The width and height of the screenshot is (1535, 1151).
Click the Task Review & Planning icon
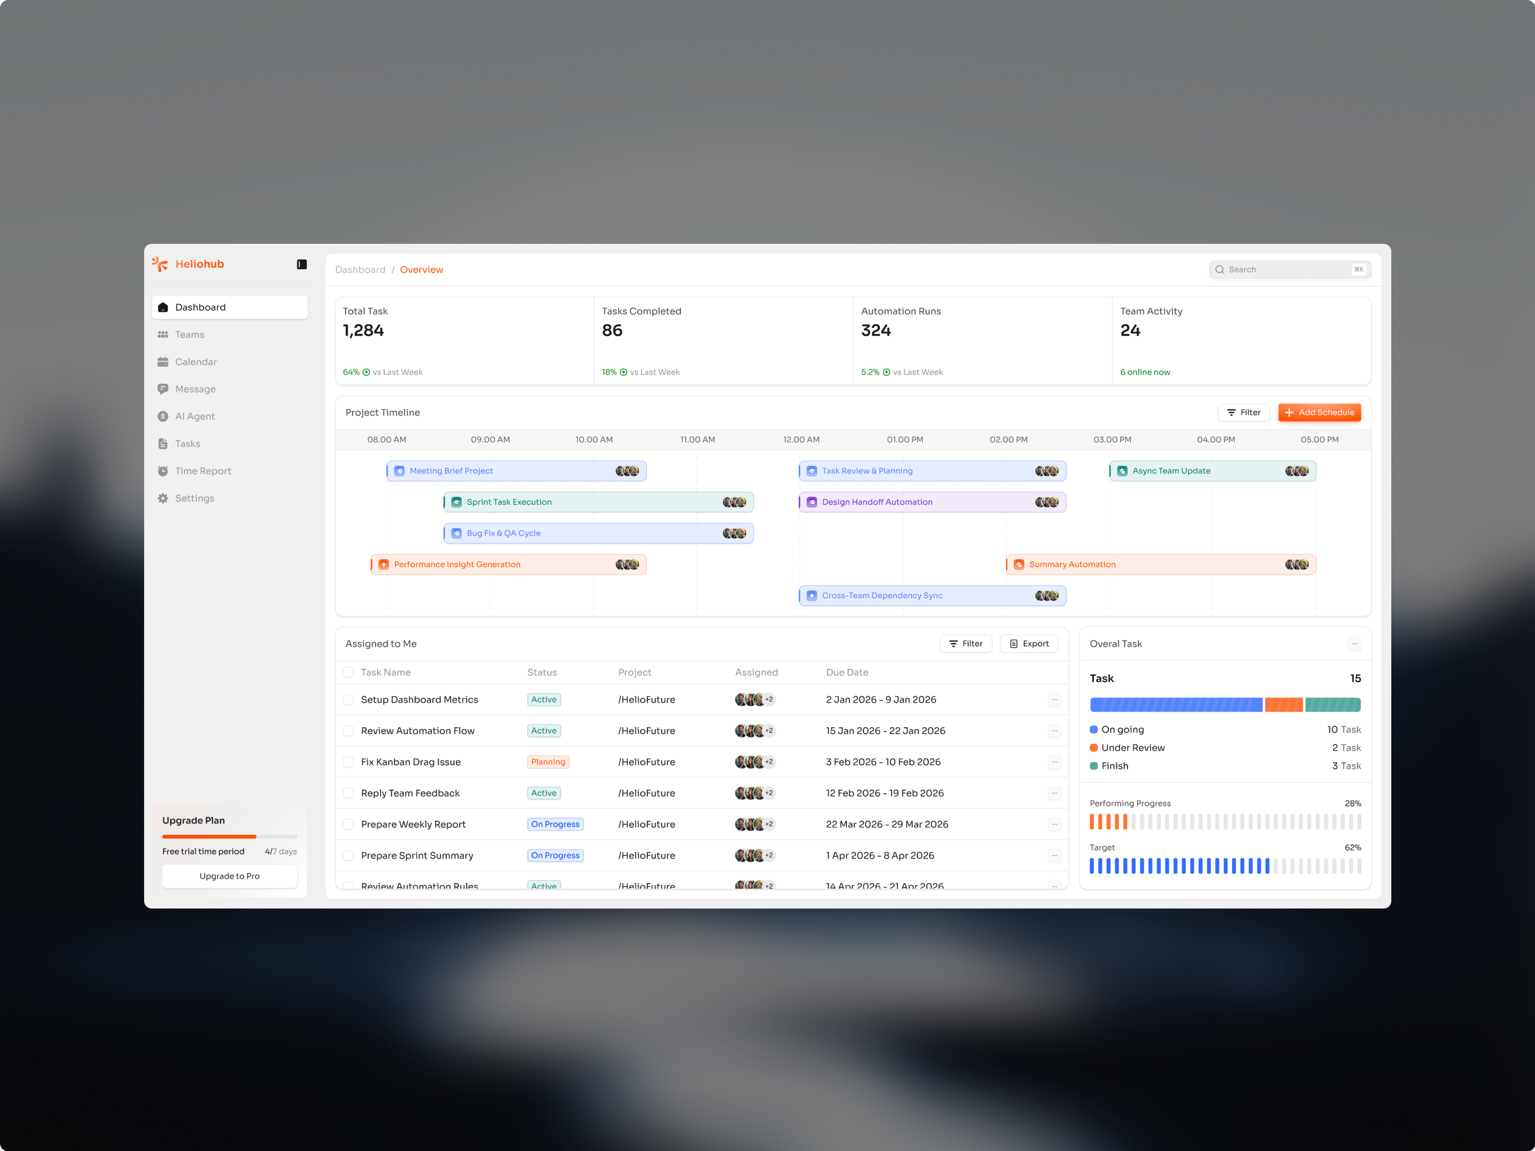(812, 471)
